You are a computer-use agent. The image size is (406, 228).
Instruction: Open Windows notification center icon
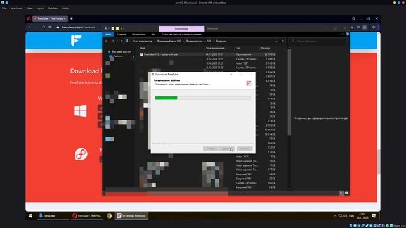pos(374,216)
